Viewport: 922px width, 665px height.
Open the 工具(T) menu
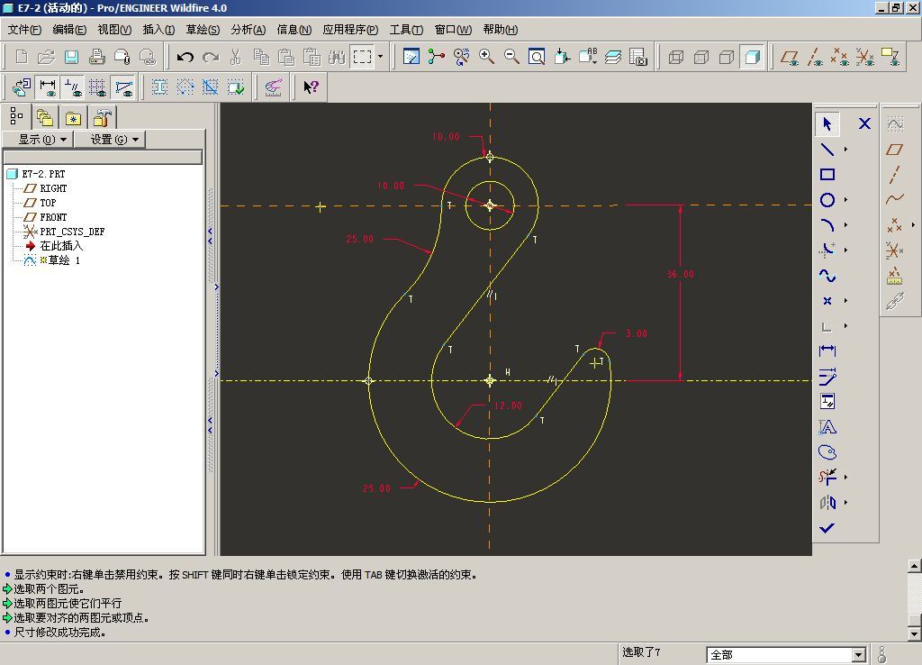pos(406,30)
